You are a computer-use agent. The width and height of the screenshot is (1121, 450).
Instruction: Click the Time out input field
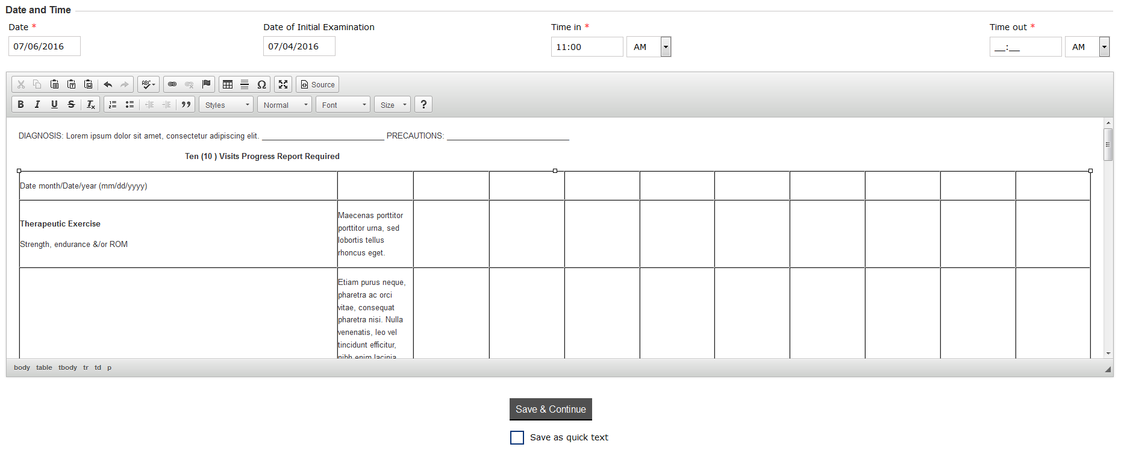(x=1025, y=47)
